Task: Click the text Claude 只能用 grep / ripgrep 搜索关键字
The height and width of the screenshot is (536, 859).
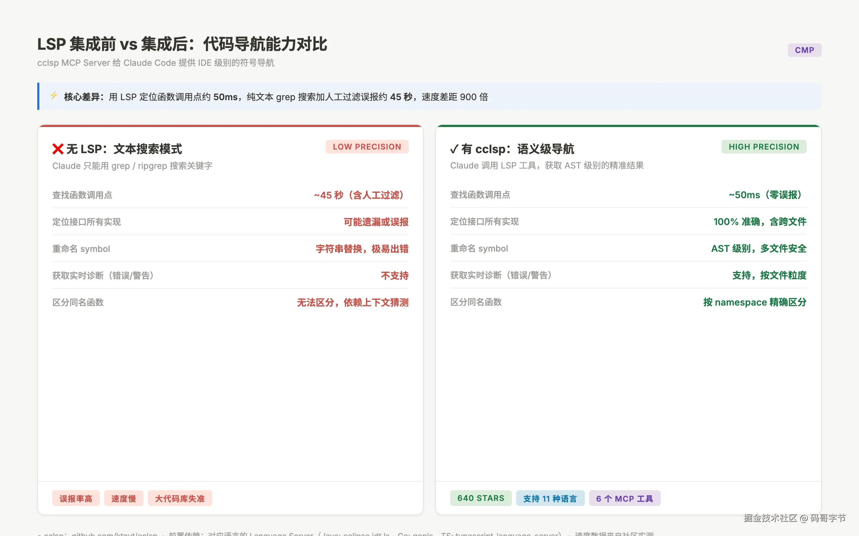Action: [132, 166]
